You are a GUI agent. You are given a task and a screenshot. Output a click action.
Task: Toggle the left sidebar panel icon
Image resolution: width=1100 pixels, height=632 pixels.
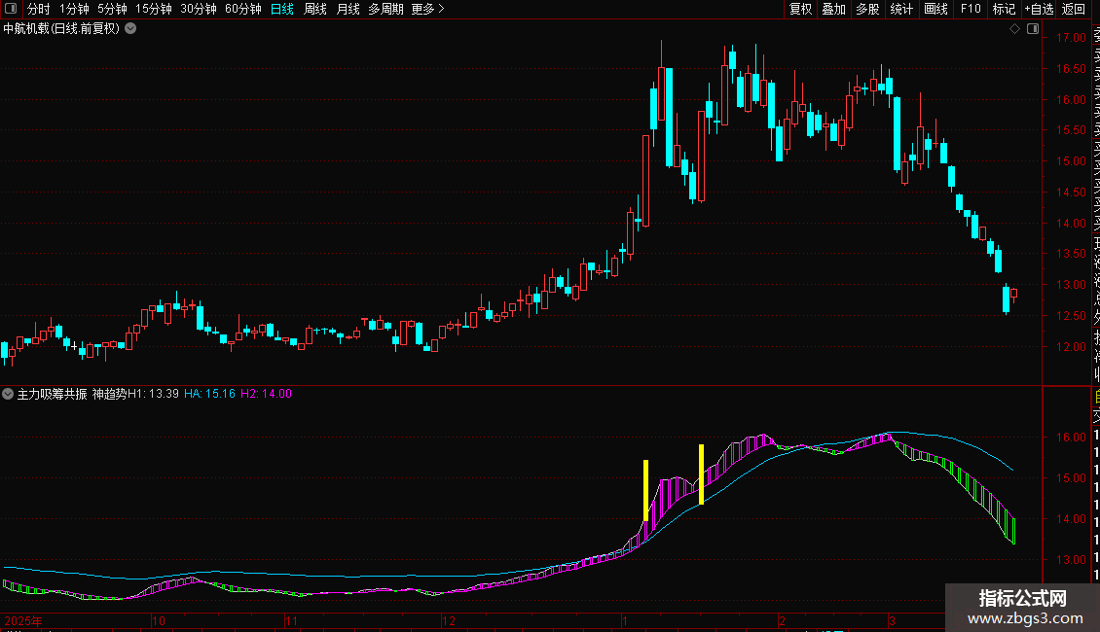pyautogui.click(x=11, y=9)
